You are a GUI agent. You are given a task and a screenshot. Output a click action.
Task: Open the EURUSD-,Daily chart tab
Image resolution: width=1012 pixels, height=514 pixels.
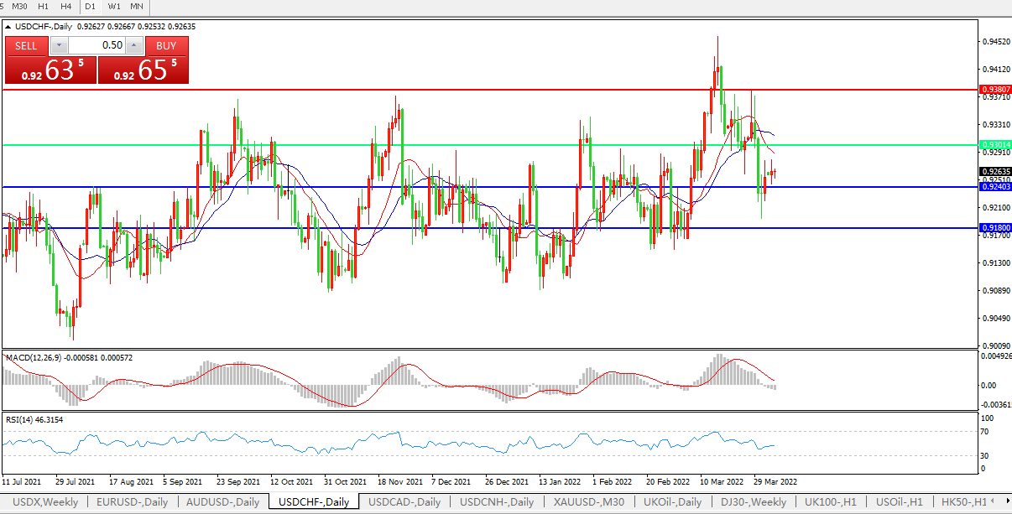132,502
